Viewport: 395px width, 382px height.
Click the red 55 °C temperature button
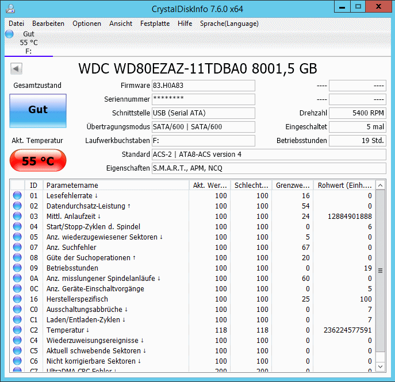[38, 160]
